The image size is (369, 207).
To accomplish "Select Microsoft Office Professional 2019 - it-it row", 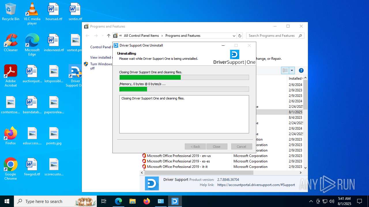I will (221, 167).
